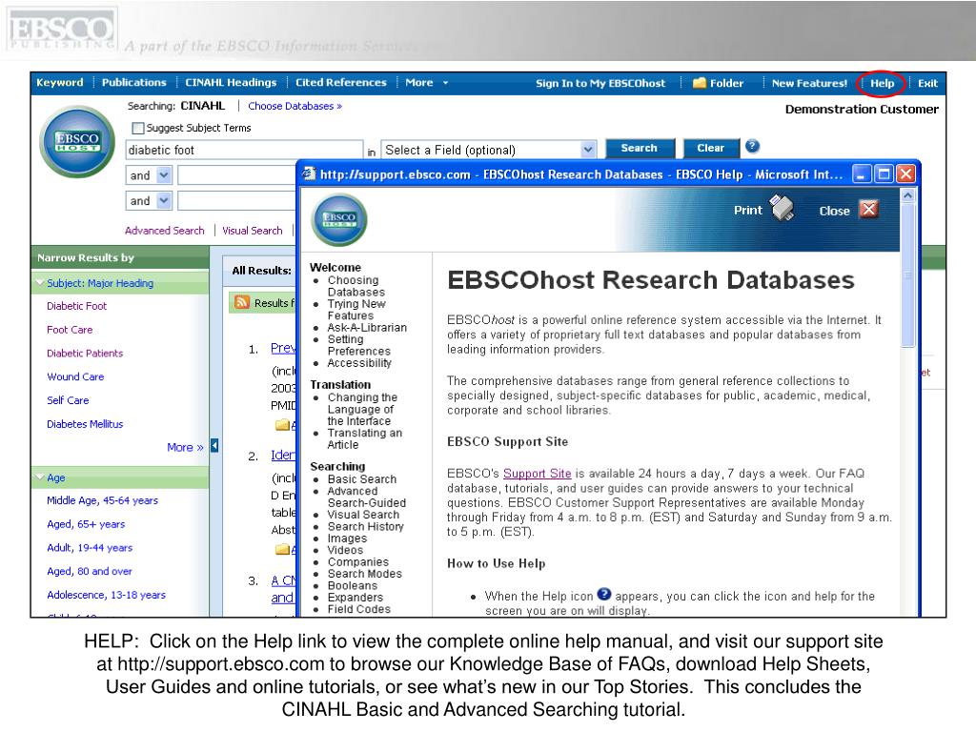Click the folder icon under result 2
This screenshot has height=732, width=976.
click(283, 549)
